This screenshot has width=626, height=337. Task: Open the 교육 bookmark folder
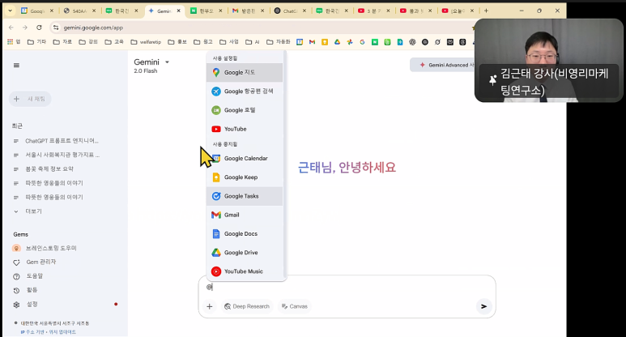tap(114, 41)
